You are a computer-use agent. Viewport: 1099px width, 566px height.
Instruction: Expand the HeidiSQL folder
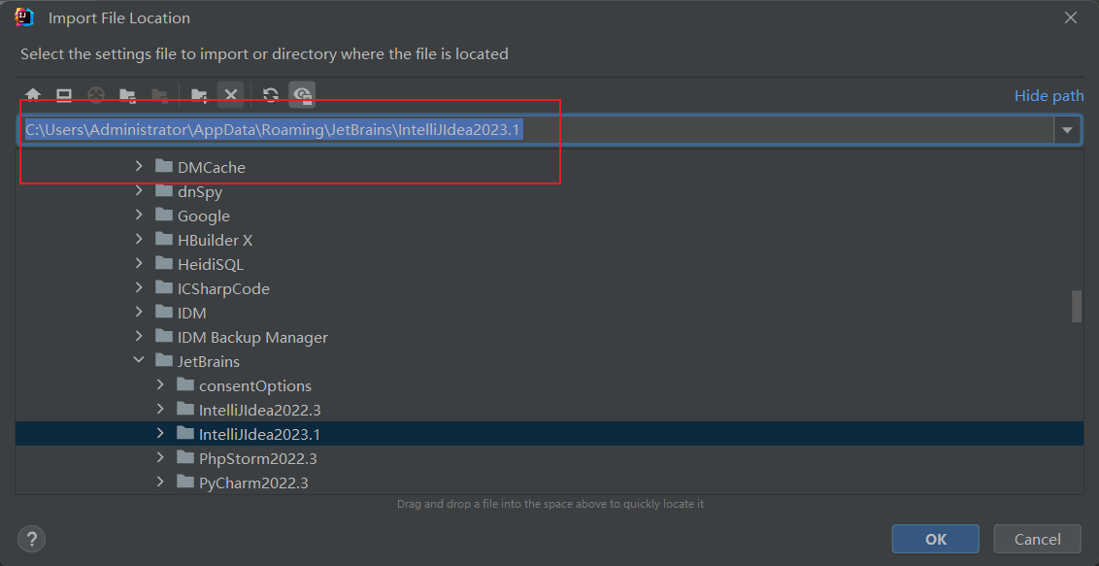point(139,264)
